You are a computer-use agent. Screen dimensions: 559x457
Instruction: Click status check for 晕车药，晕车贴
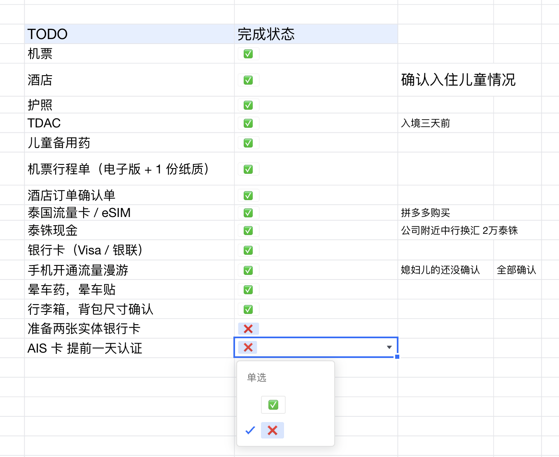pos(248,290)
